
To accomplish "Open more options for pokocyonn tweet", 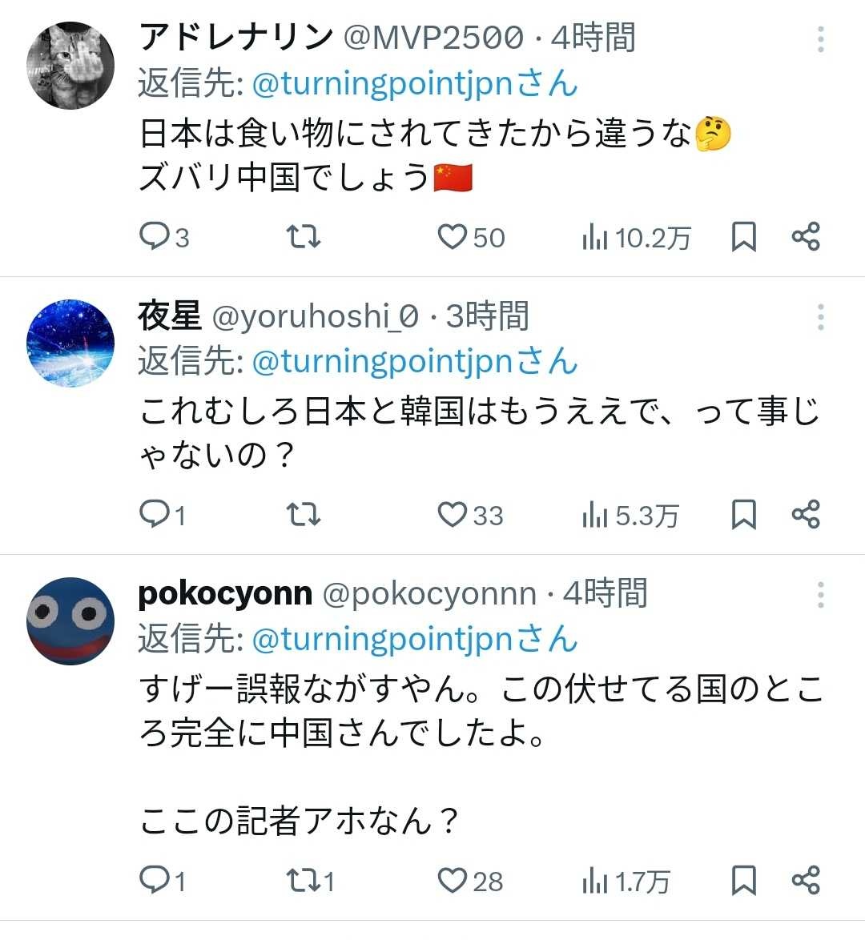I will coord(821,595).
